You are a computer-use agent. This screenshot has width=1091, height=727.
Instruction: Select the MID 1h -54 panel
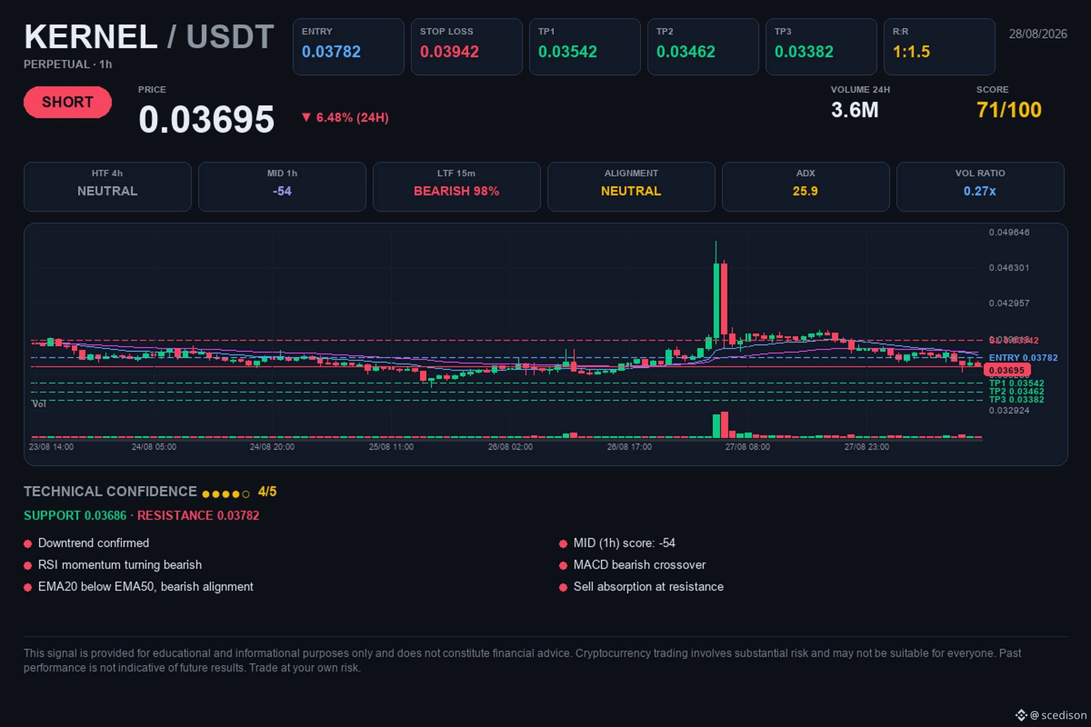coord(282,187)
